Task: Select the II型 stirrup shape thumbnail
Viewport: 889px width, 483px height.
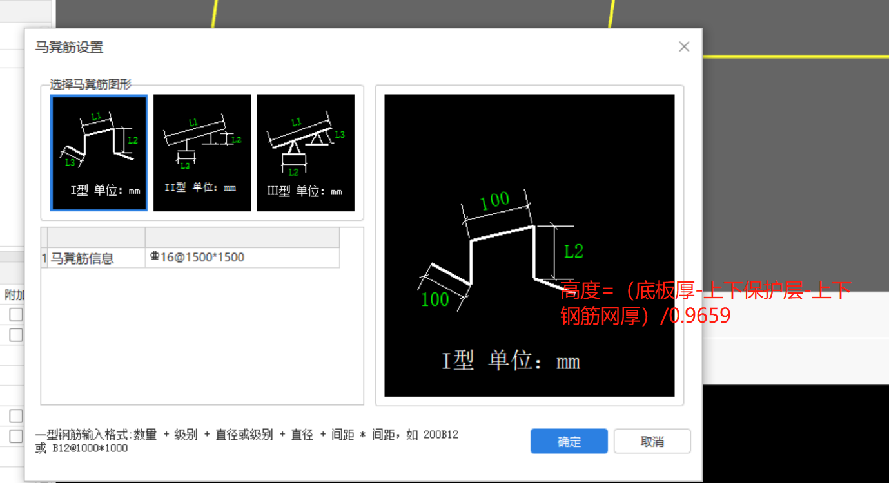Action: click(202, 153)
